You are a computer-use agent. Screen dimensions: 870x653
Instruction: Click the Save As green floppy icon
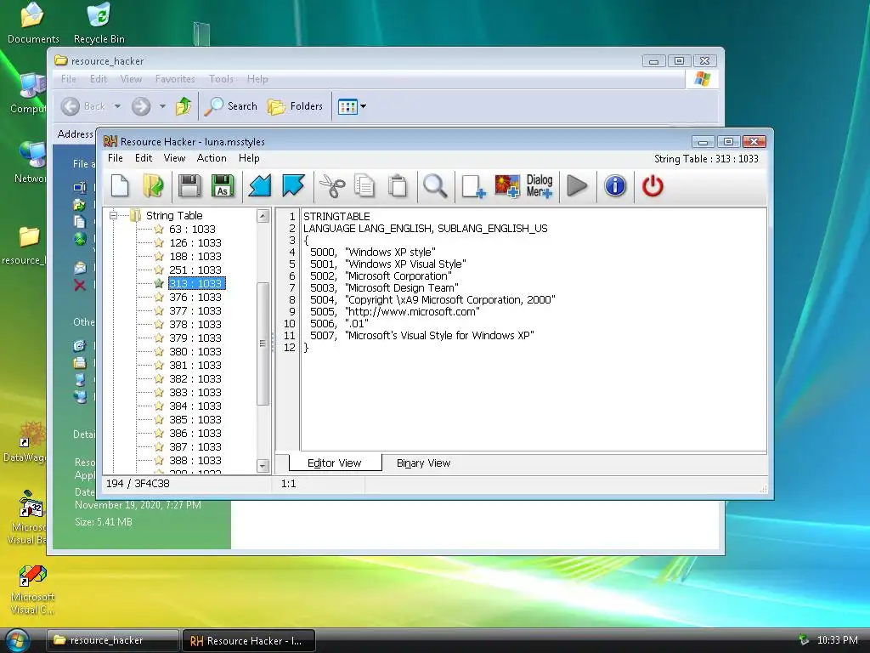223,186
